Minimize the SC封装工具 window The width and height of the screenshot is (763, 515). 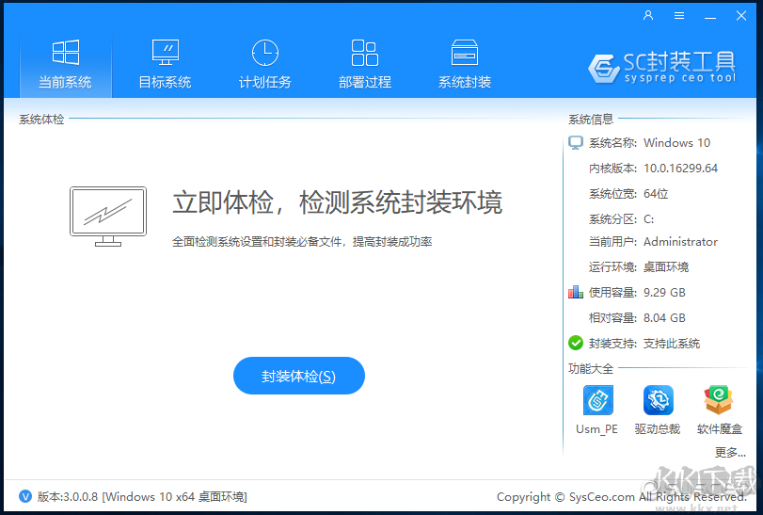709,16
